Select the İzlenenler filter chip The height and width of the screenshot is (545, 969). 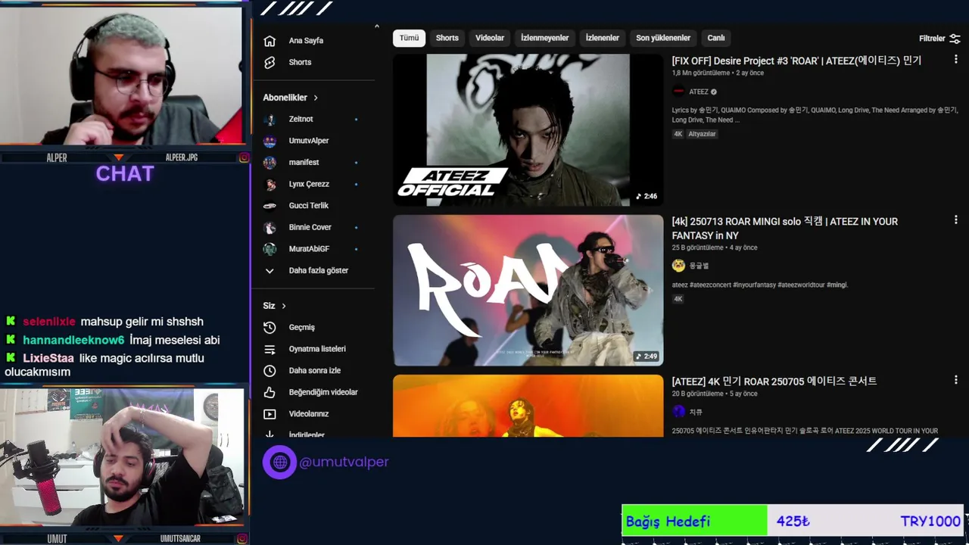tap(603, 38)
